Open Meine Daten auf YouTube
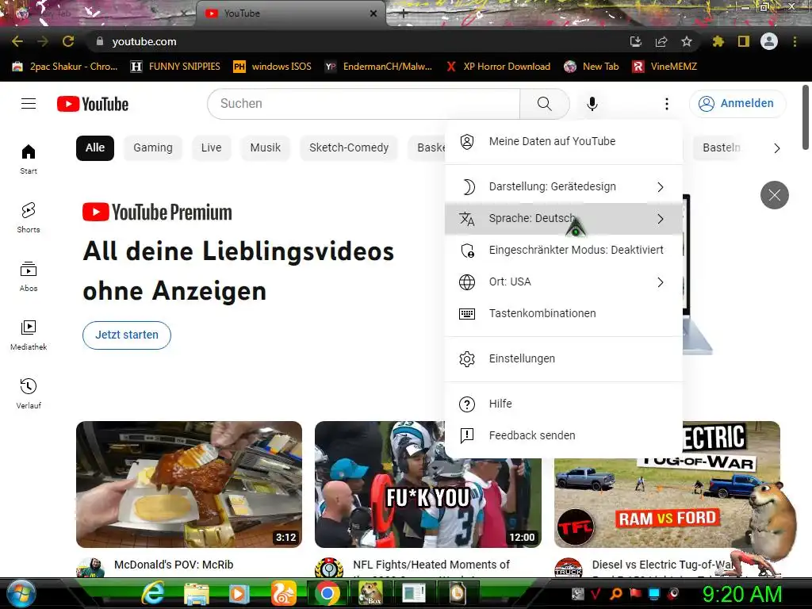The width and height of the screenshot is (812, 609). 564,141
